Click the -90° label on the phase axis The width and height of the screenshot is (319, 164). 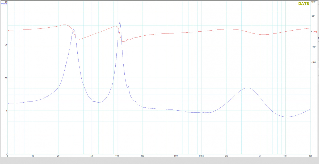coord(314,47)
